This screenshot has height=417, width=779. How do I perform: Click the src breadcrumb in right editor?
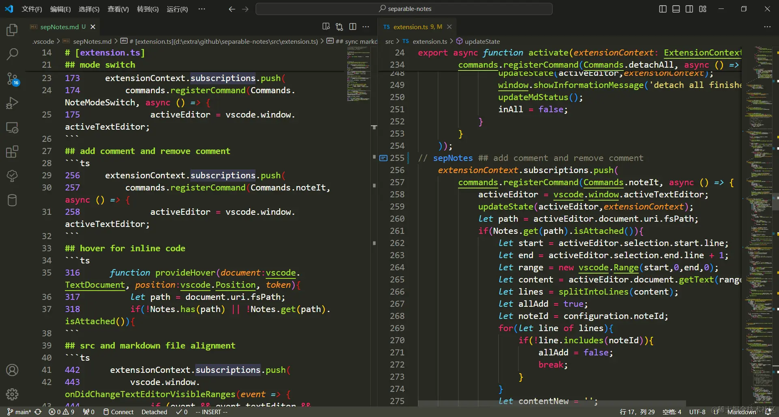389,41
